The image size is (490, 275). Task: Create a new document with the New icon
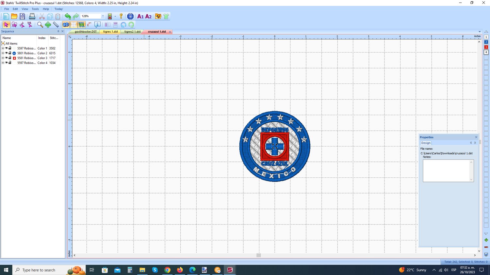tap(6, 16)
